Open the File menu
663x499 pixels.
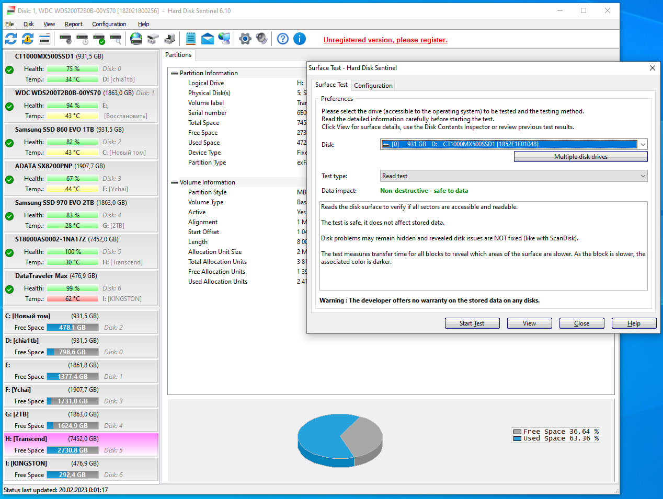(9, 24)
